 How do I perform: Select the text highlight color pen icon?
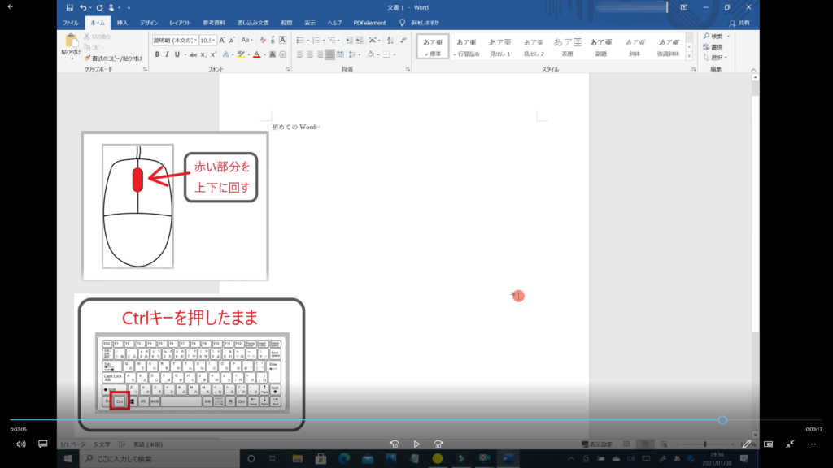pos(240,54)
